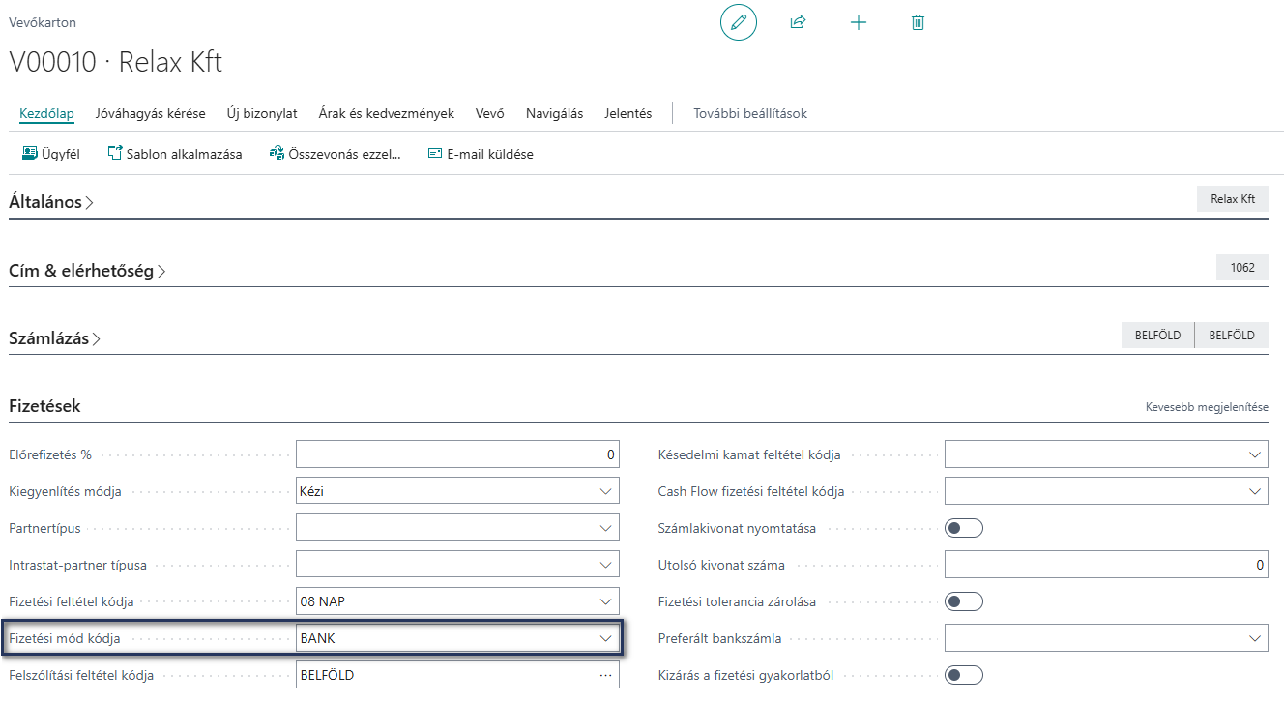This screenshot has width=1284, height=703.
Task: Expand the Általános section
Action: (51, 202)
